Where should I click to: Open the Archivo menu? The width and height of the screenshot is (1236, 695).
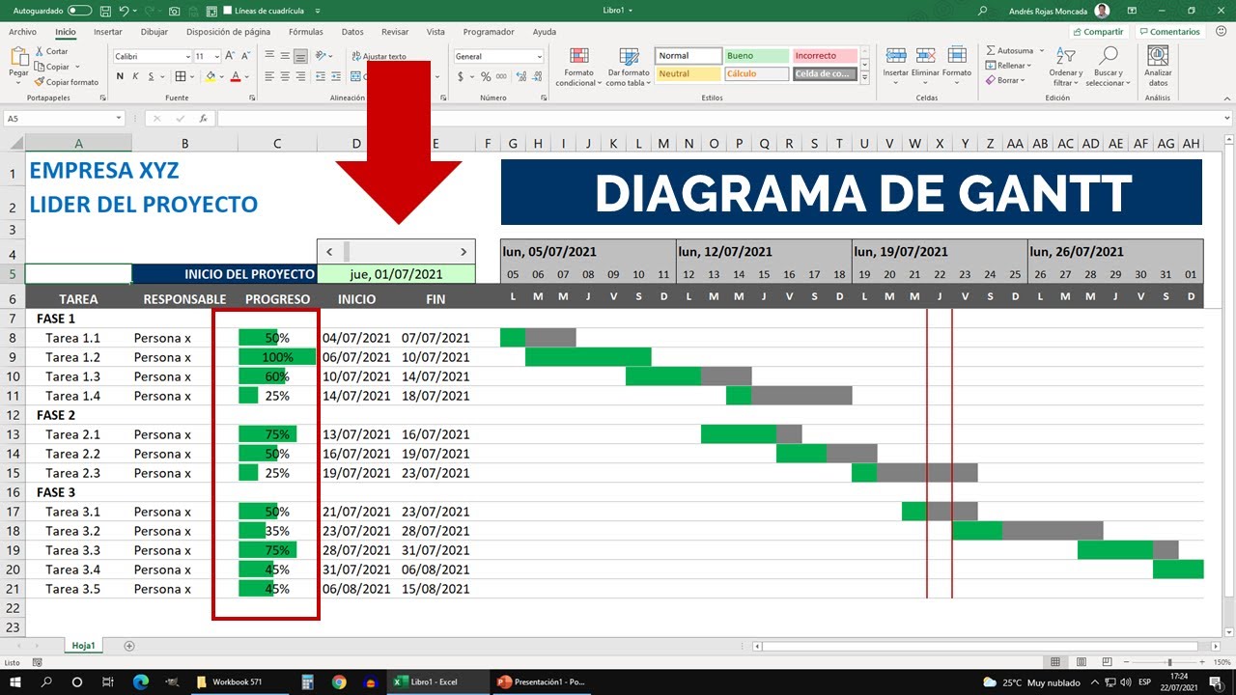pyautogui.click(x=22, y=32)
